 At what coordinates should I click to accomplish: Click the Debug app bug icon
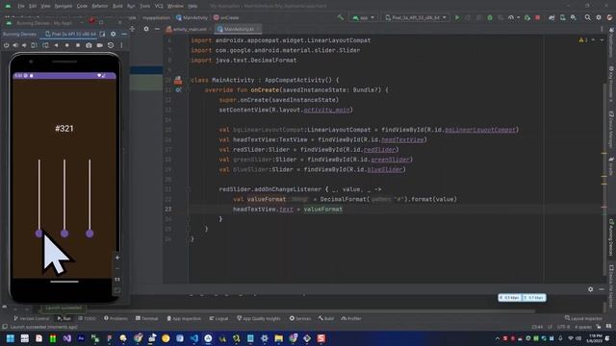pos(490,17)
